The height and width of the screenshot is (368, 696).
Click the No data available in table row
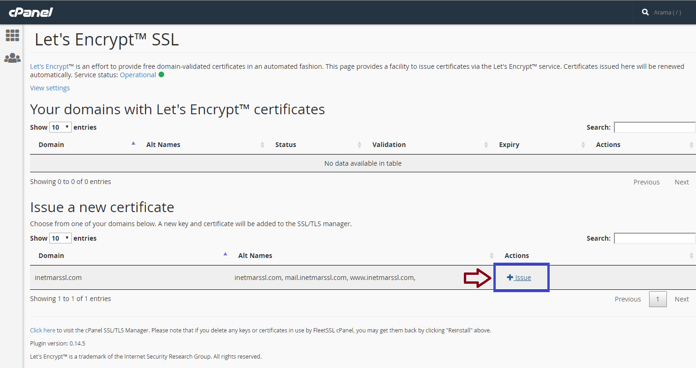(363, 163)
